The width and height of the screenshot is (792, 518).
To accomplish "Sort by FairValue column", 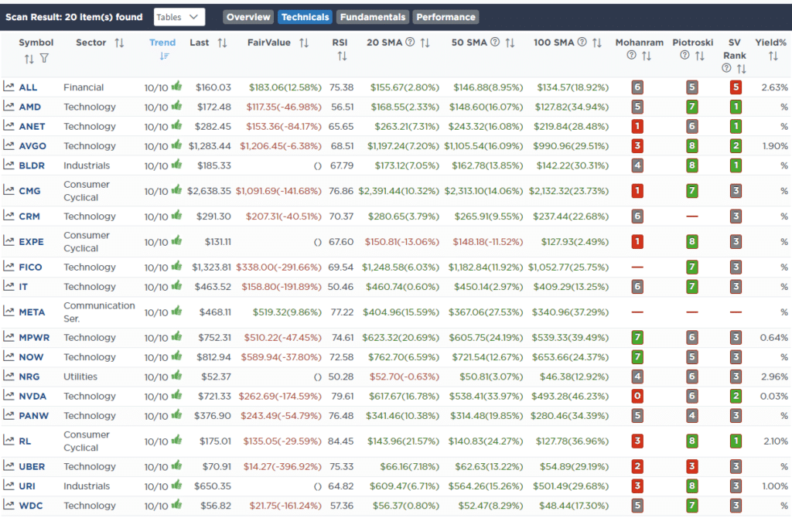I will click(x=303, y=43).
